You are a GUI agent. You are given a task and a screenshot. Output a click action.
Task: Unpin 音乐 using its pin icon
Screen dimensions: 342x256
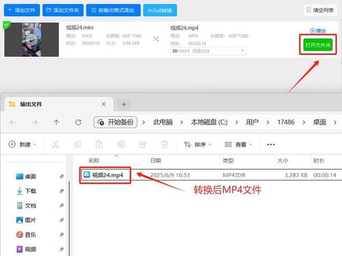[x=61, y=235]
